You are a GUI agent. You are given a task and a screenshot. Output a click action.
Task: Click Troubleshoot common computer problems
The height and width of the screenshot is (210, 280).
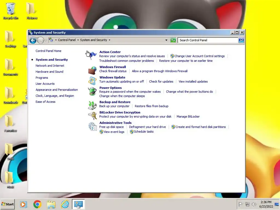(126, 61)
